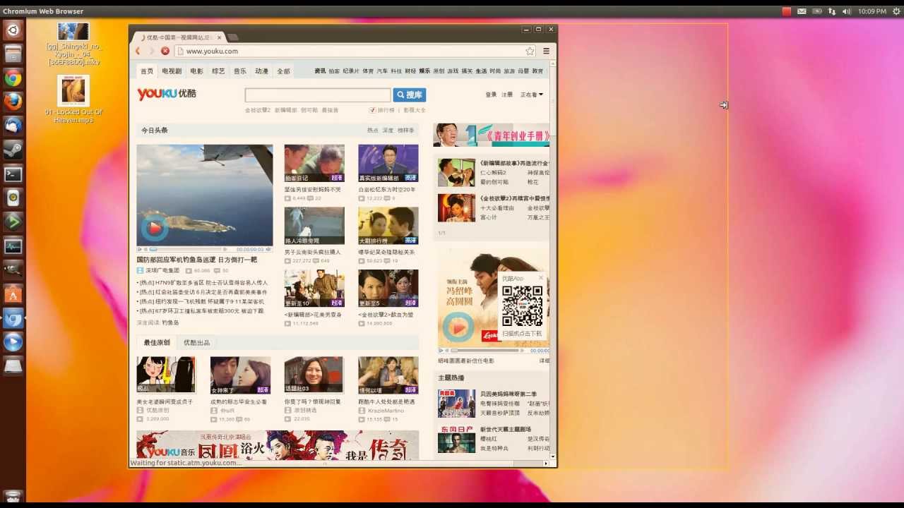
Task: Toggle the 排行榜 checkbox under search
Action: point(372,110)
